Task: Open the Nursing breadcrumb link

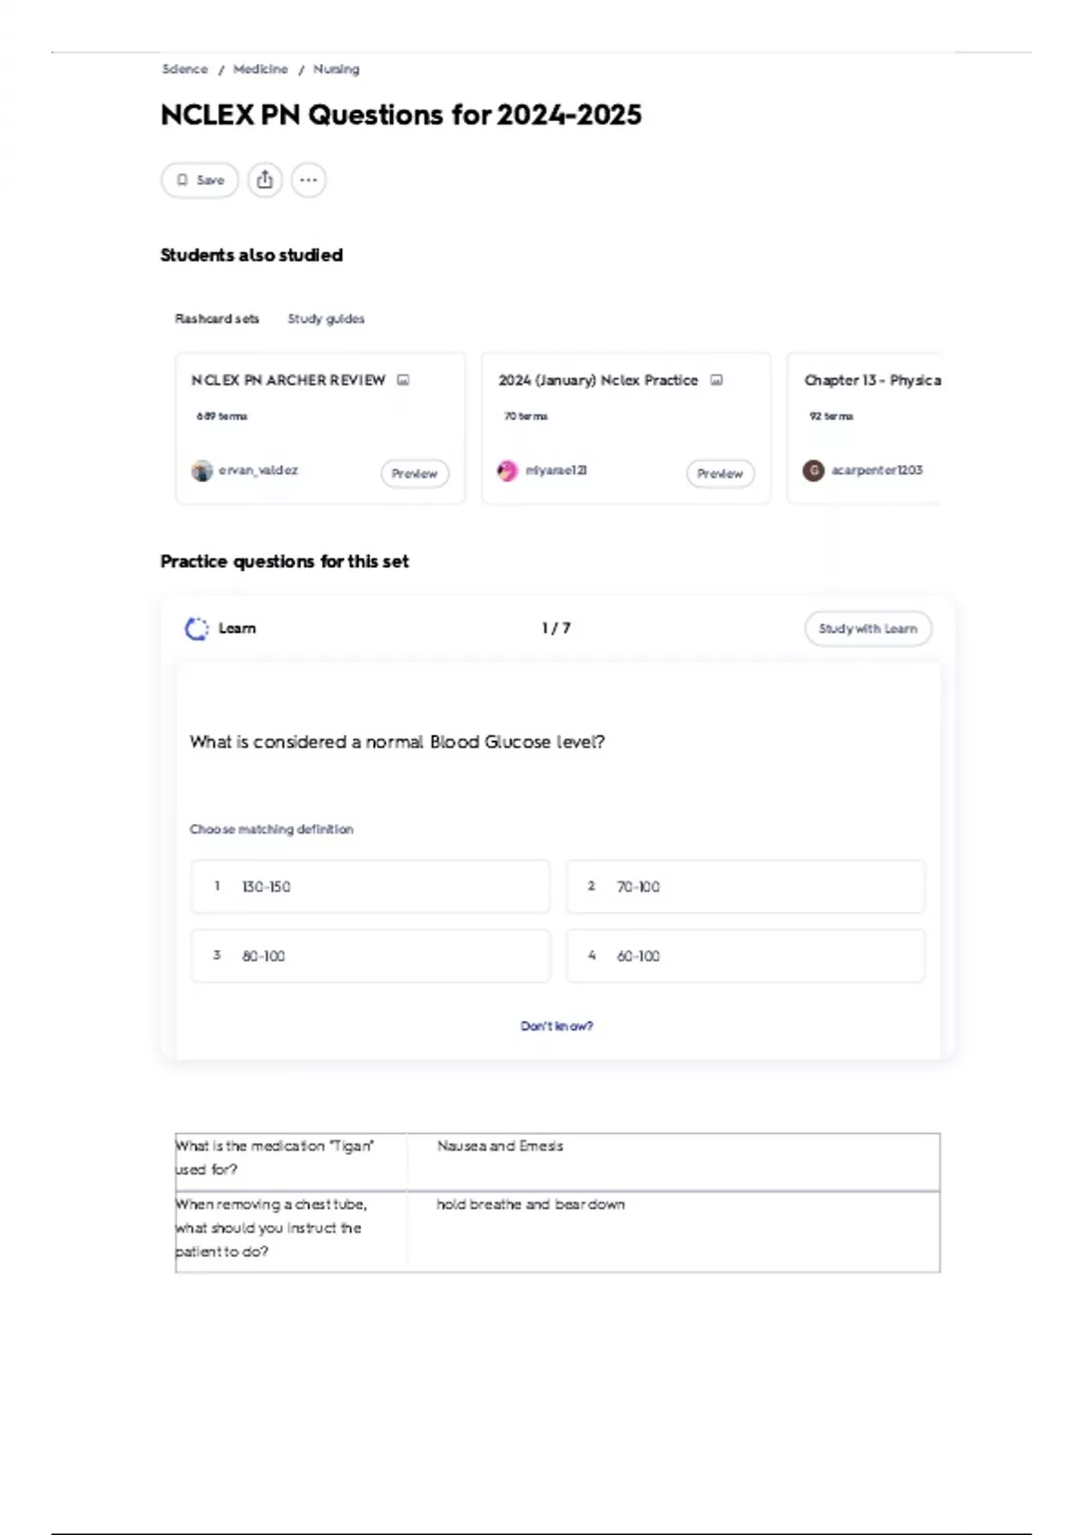Action: [x=336, y=70]
